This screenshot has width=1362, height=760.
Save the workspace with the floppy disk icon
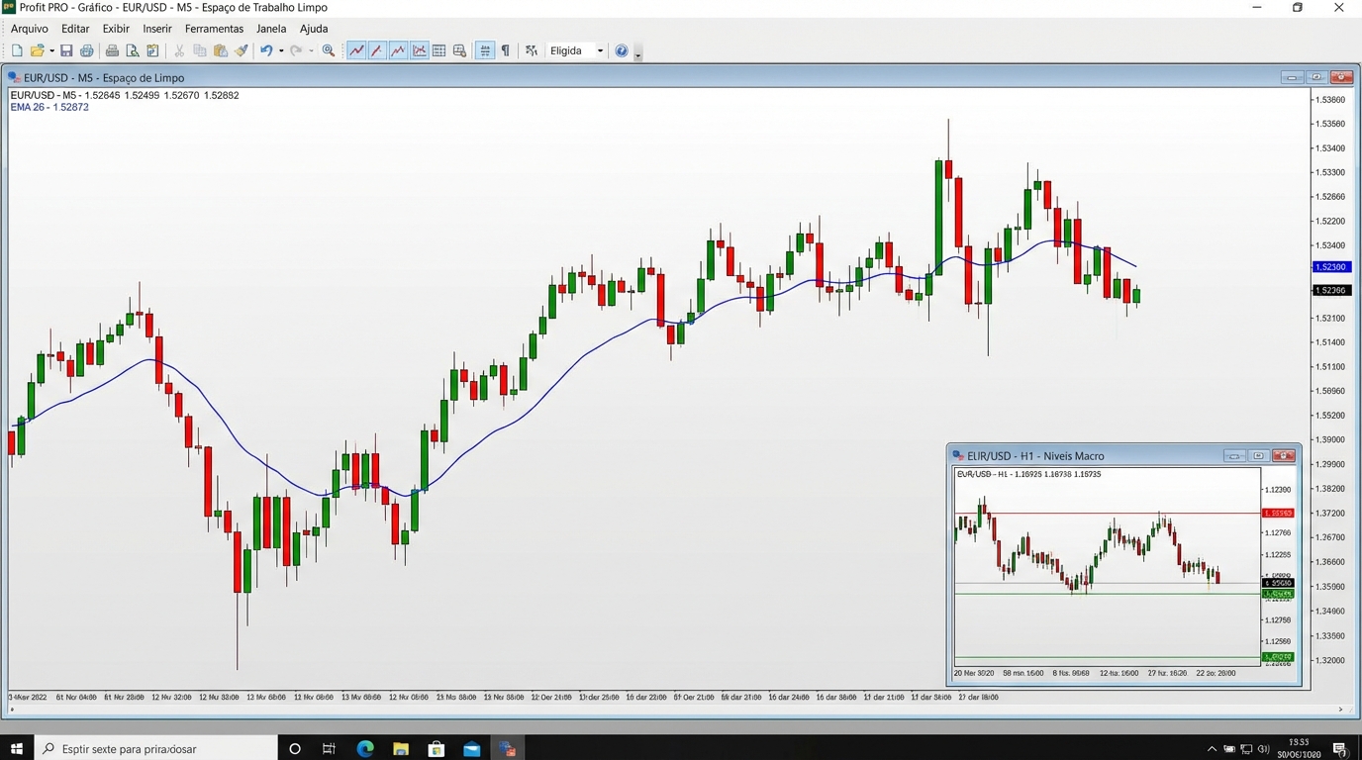(x=66, y=50)
